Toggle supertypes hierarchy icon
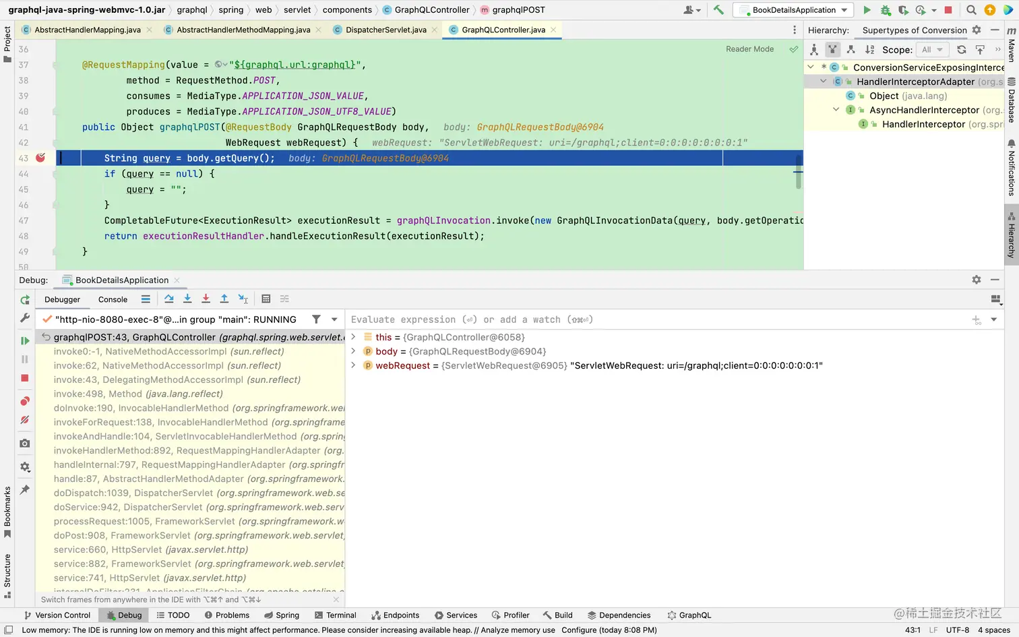Viewport: 1019px width, 637px height. pyautogui.click(x=832, y=49)
